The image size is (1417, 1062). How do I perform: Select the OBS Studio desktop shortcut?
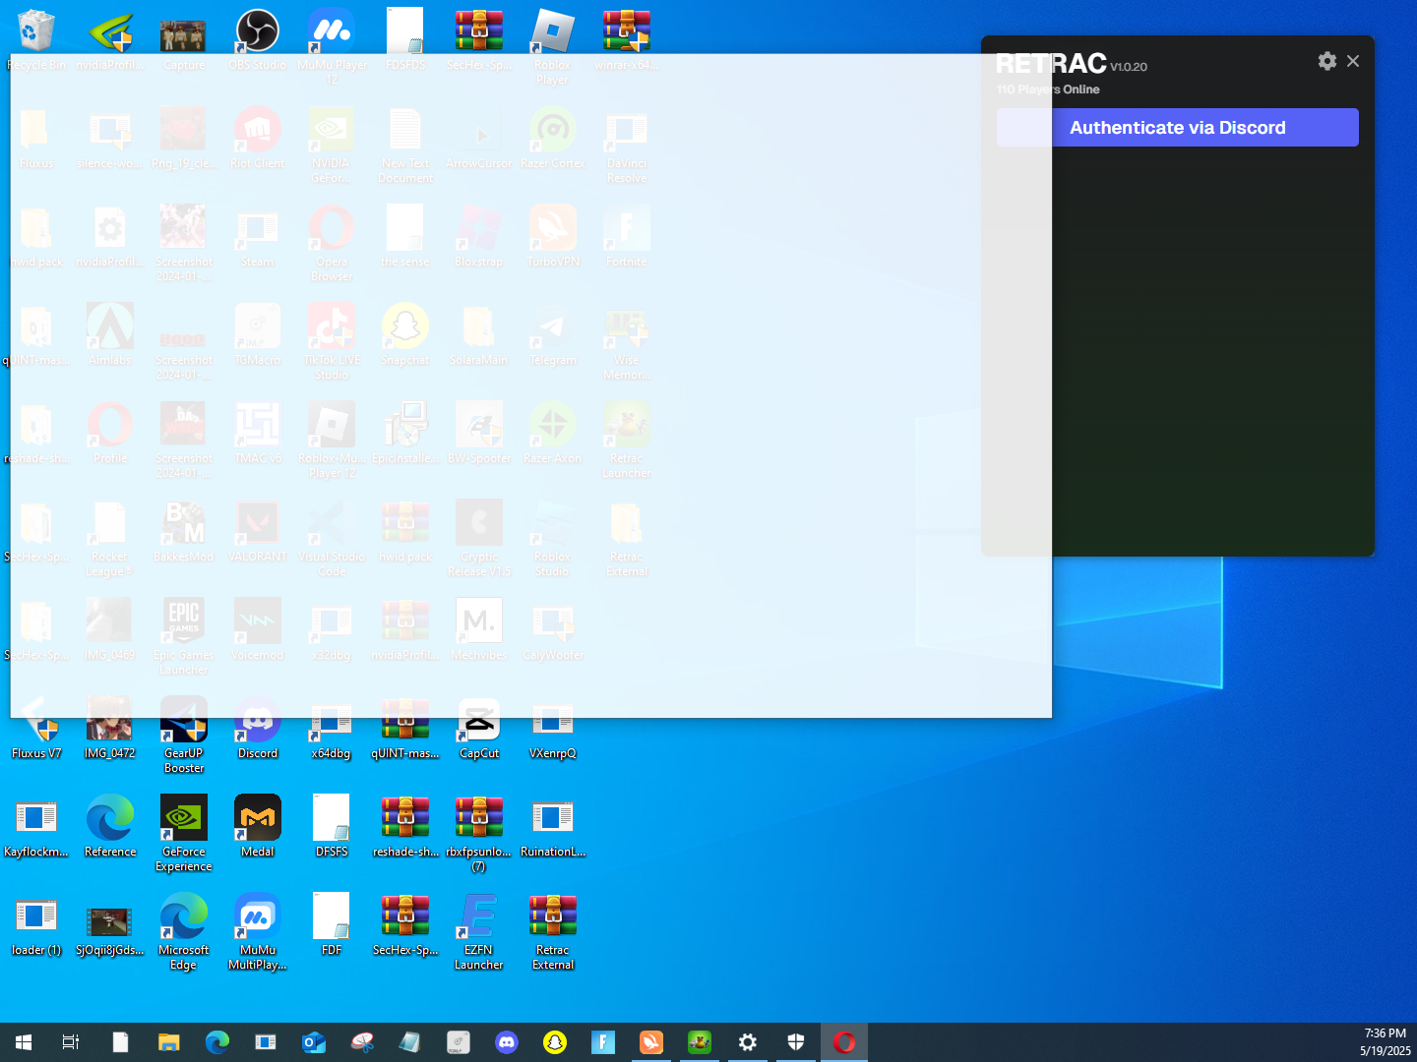[258, 40]
